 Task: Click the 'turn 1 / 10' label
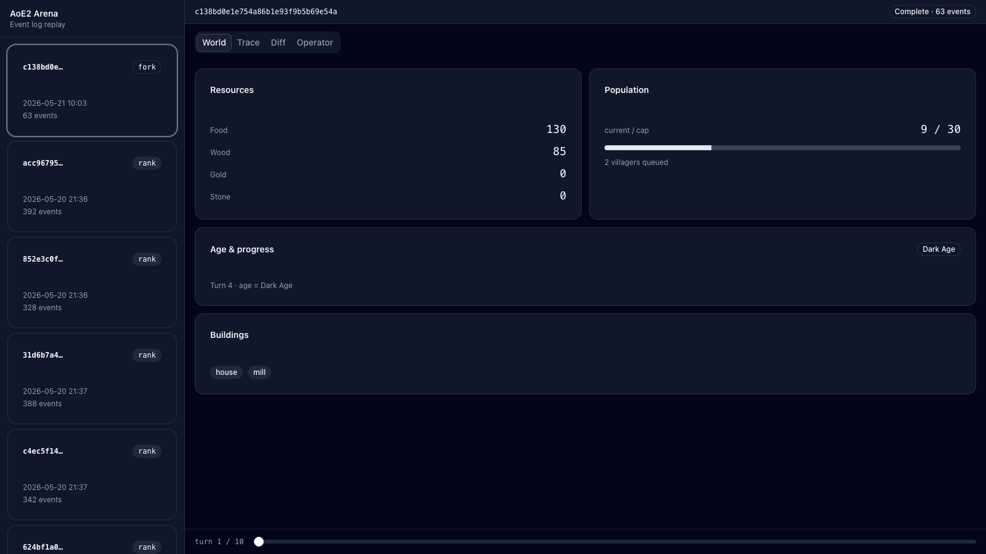(x=219, y=542)
